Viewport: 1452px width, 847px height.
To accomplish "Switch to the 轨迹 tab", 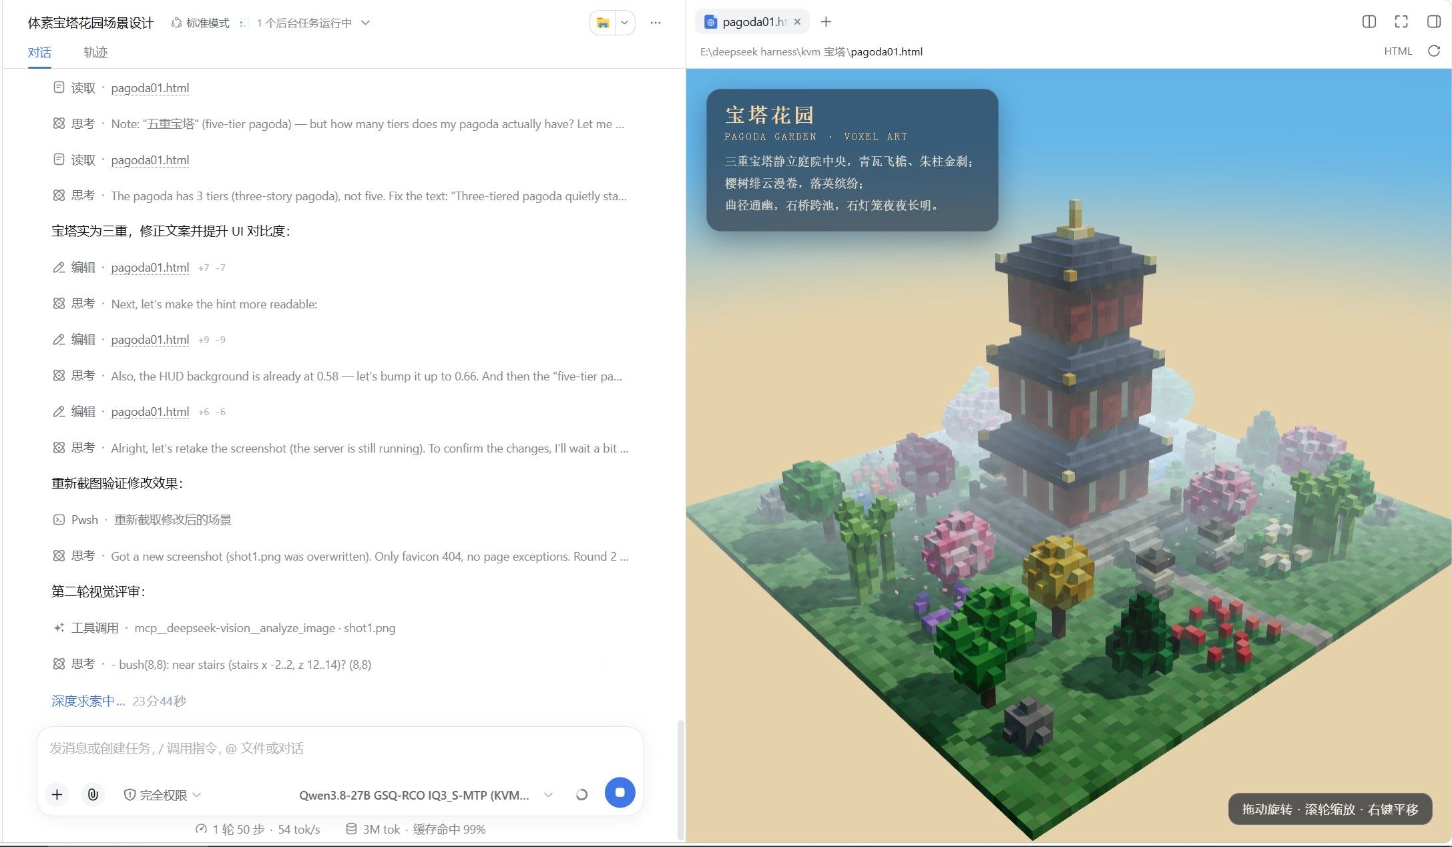I will click(x=95, y=52).
